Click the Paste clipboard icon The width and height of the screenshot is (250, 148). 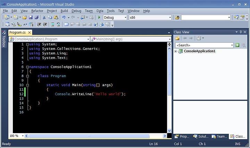click(56, 18)
